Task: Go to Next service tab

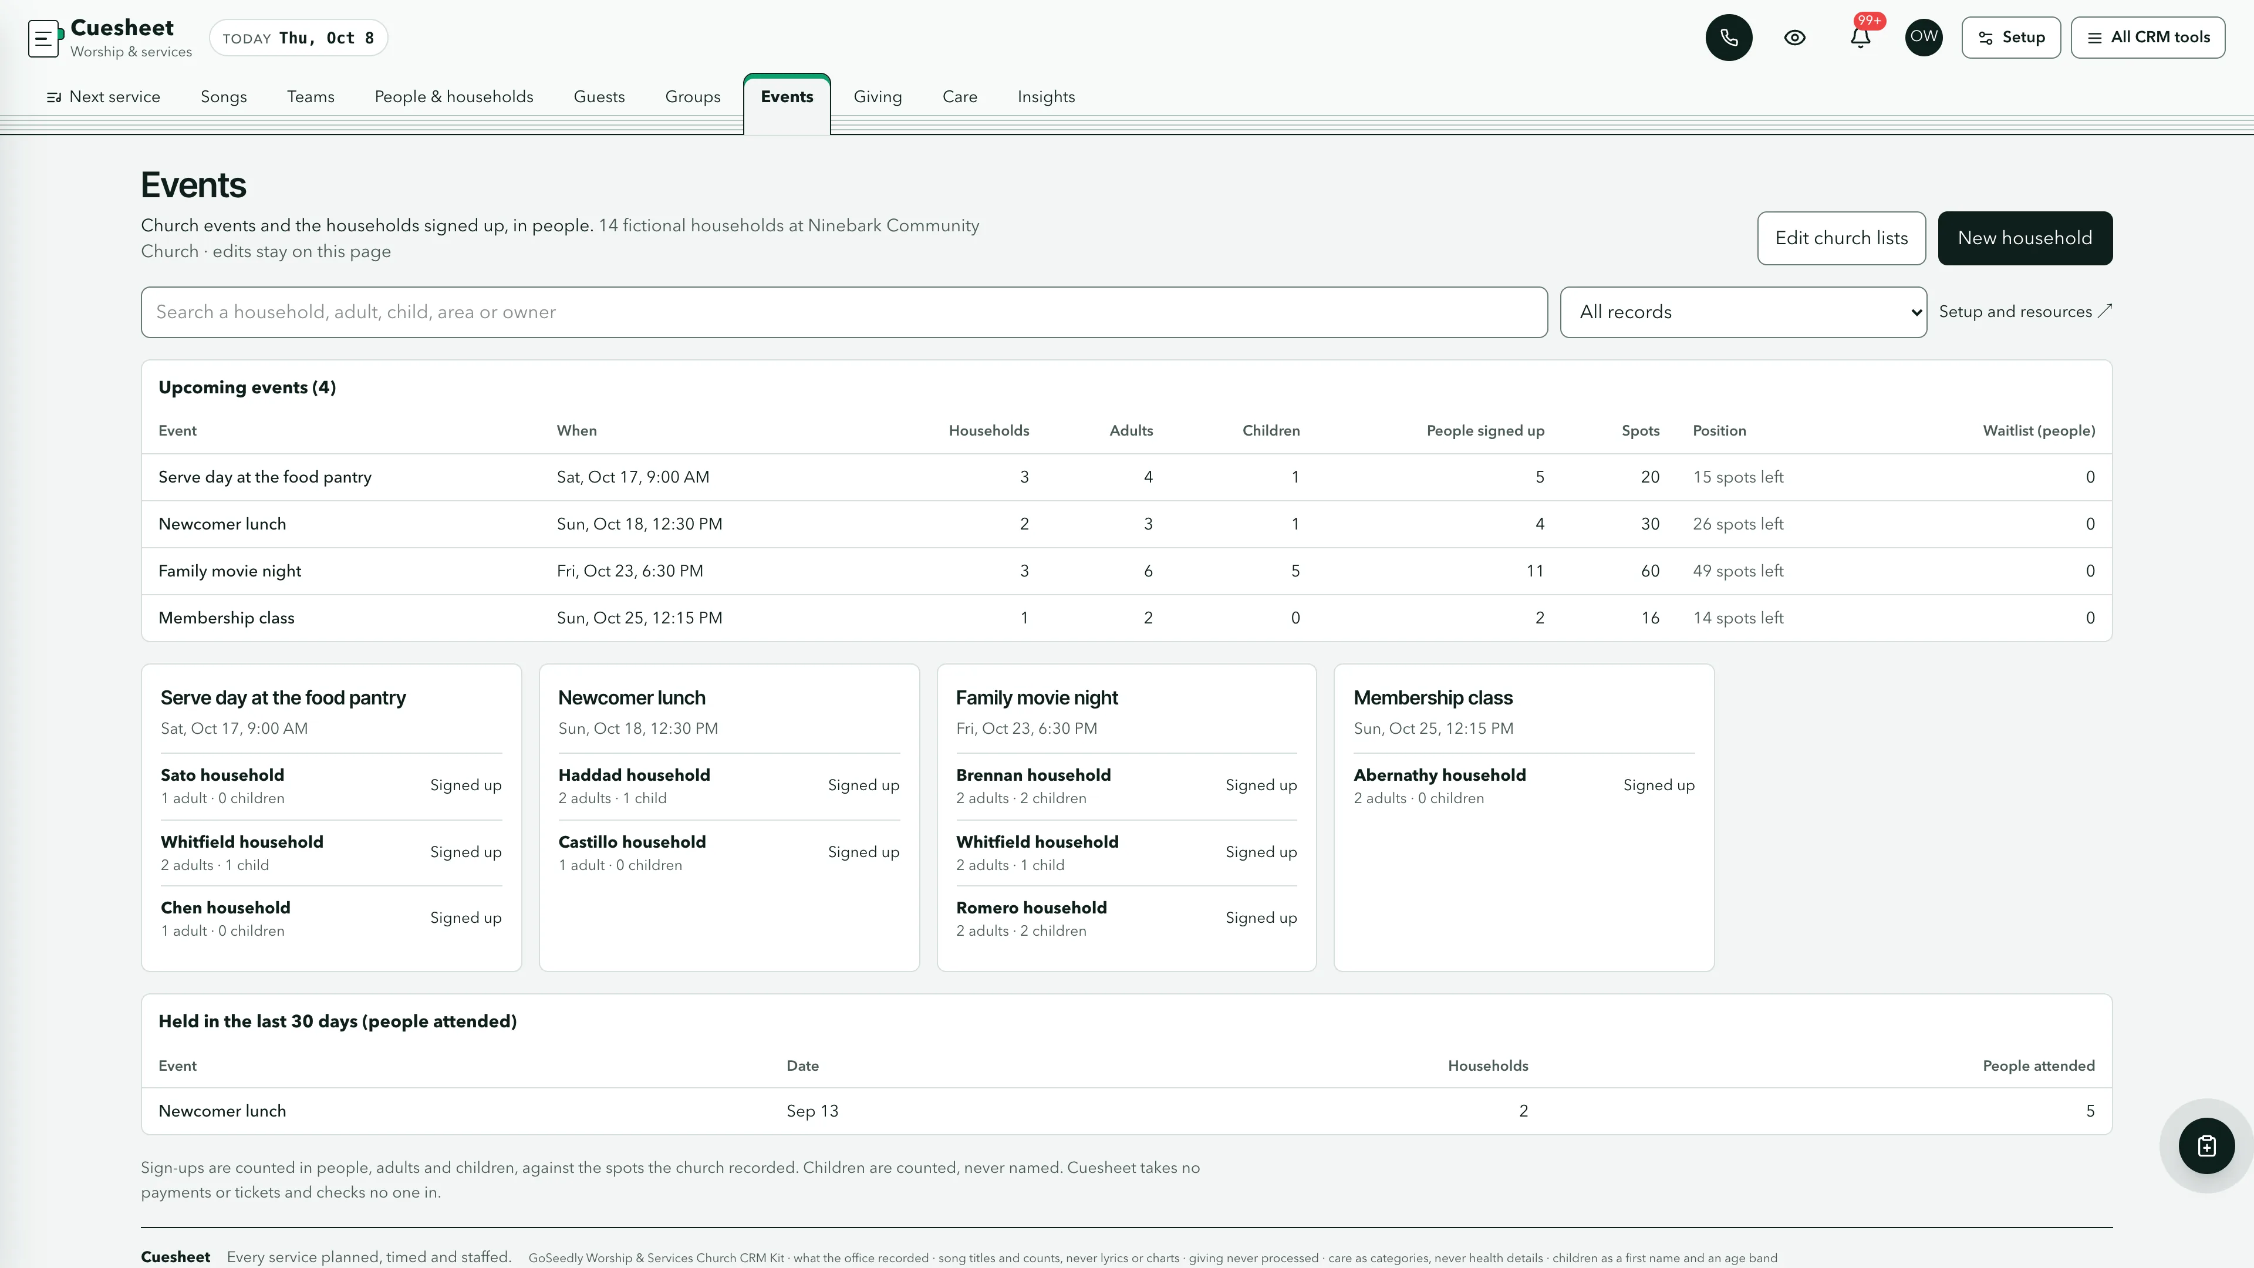Action: pyautogui.click(x=103, y=97)
